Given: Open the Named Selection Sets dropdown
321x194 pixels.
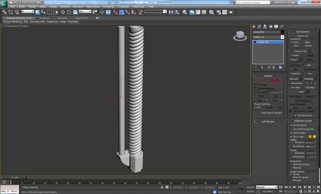Looking at the screenshot, I should click(155, 12).
